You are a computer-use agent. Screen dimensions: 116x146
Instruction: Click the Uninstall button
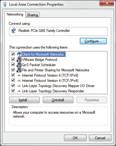coord(58,100)
